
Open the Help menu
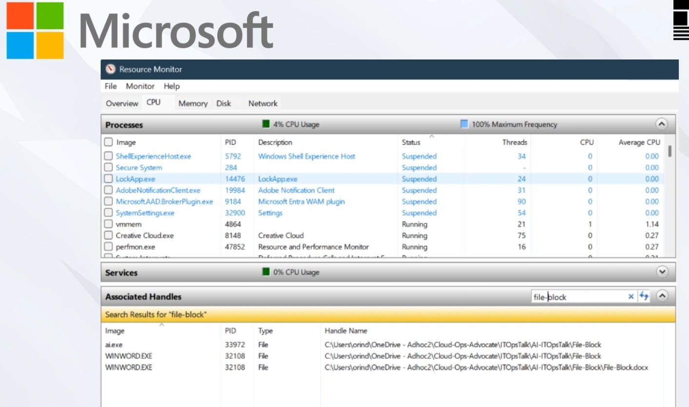[x=172, y=86]
